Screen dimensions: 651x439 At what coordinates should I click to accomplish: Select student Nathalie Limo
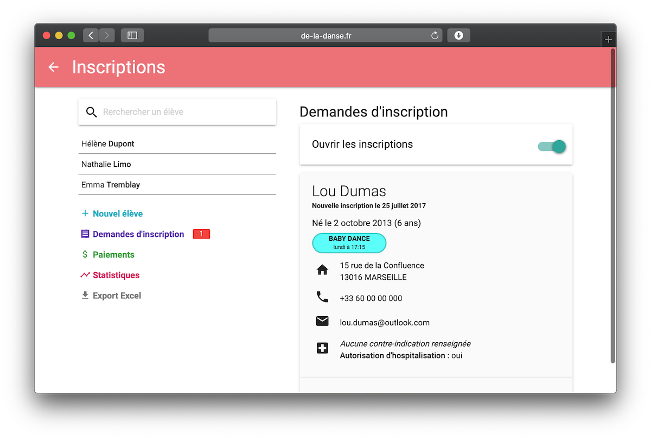106,164
